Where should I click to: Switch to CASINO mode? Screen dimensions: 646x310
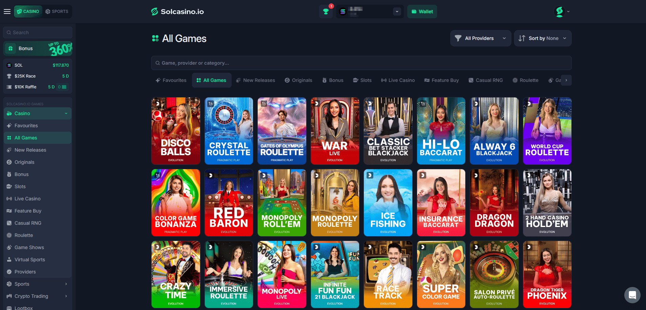(x=28, y=12)
